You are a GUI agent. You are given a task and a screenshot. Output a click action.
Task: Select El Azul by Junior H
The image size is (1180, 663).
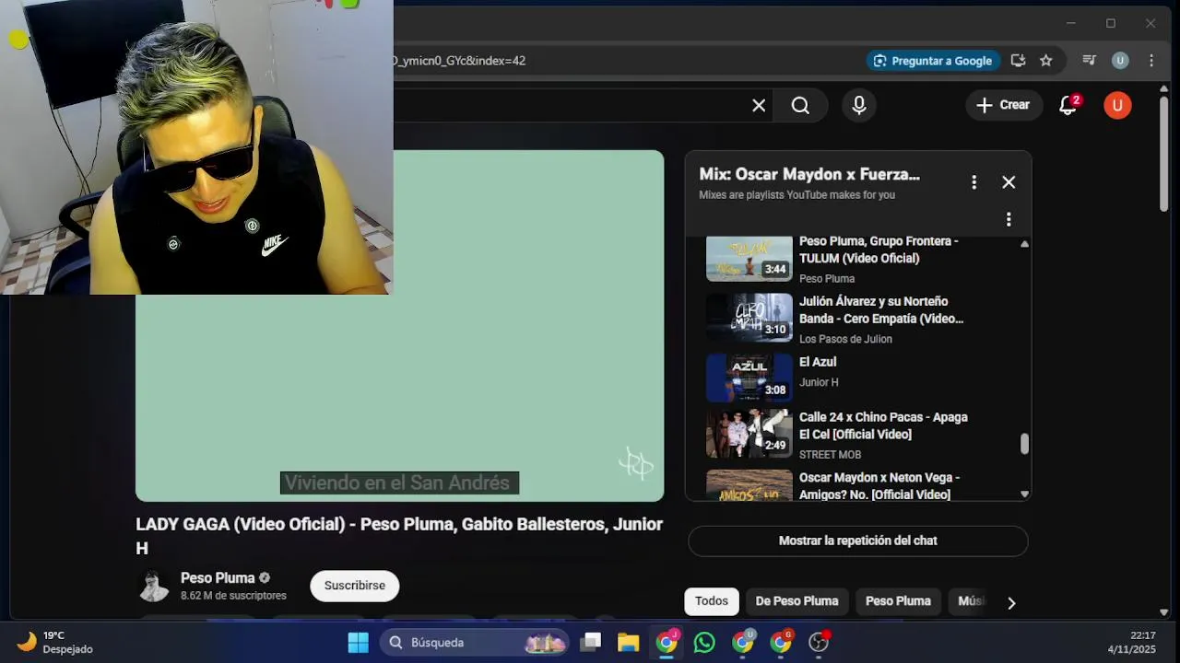[818, 362]
